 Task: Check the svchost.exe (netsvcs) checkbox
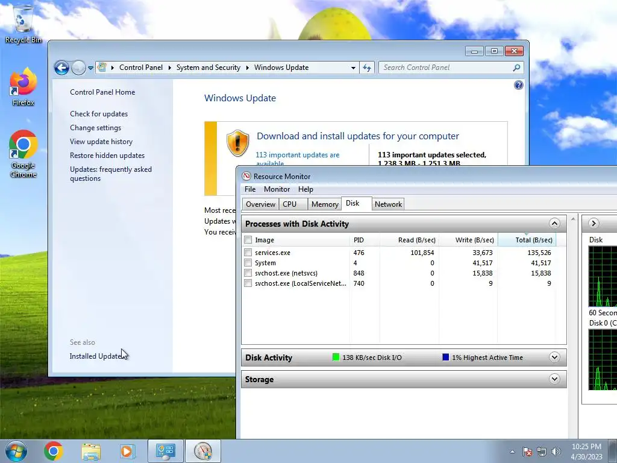pos(248,273)
